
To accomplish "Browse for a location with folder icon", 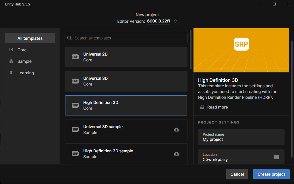I will (x=276, y=157).
